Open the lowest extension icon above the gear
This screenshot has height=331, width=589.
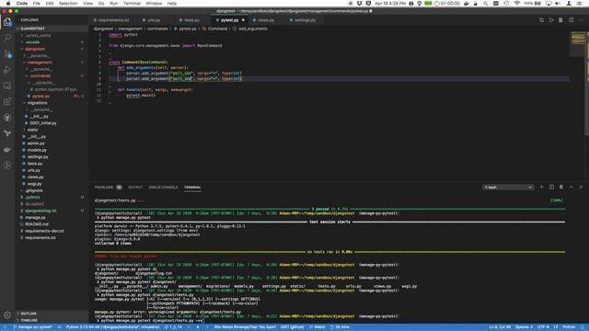point(7,165)
